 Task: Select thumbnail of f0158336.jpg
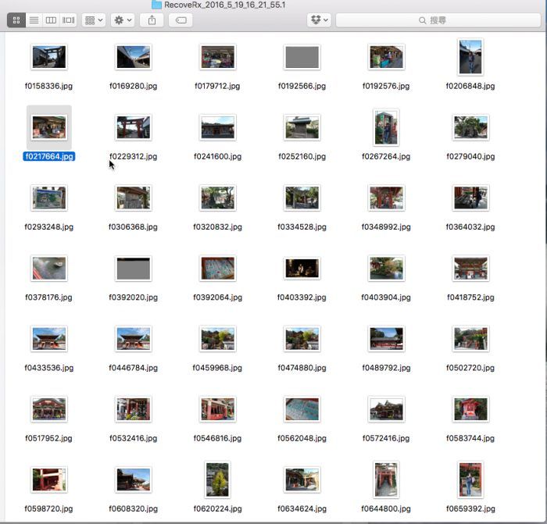coord(48,57)
